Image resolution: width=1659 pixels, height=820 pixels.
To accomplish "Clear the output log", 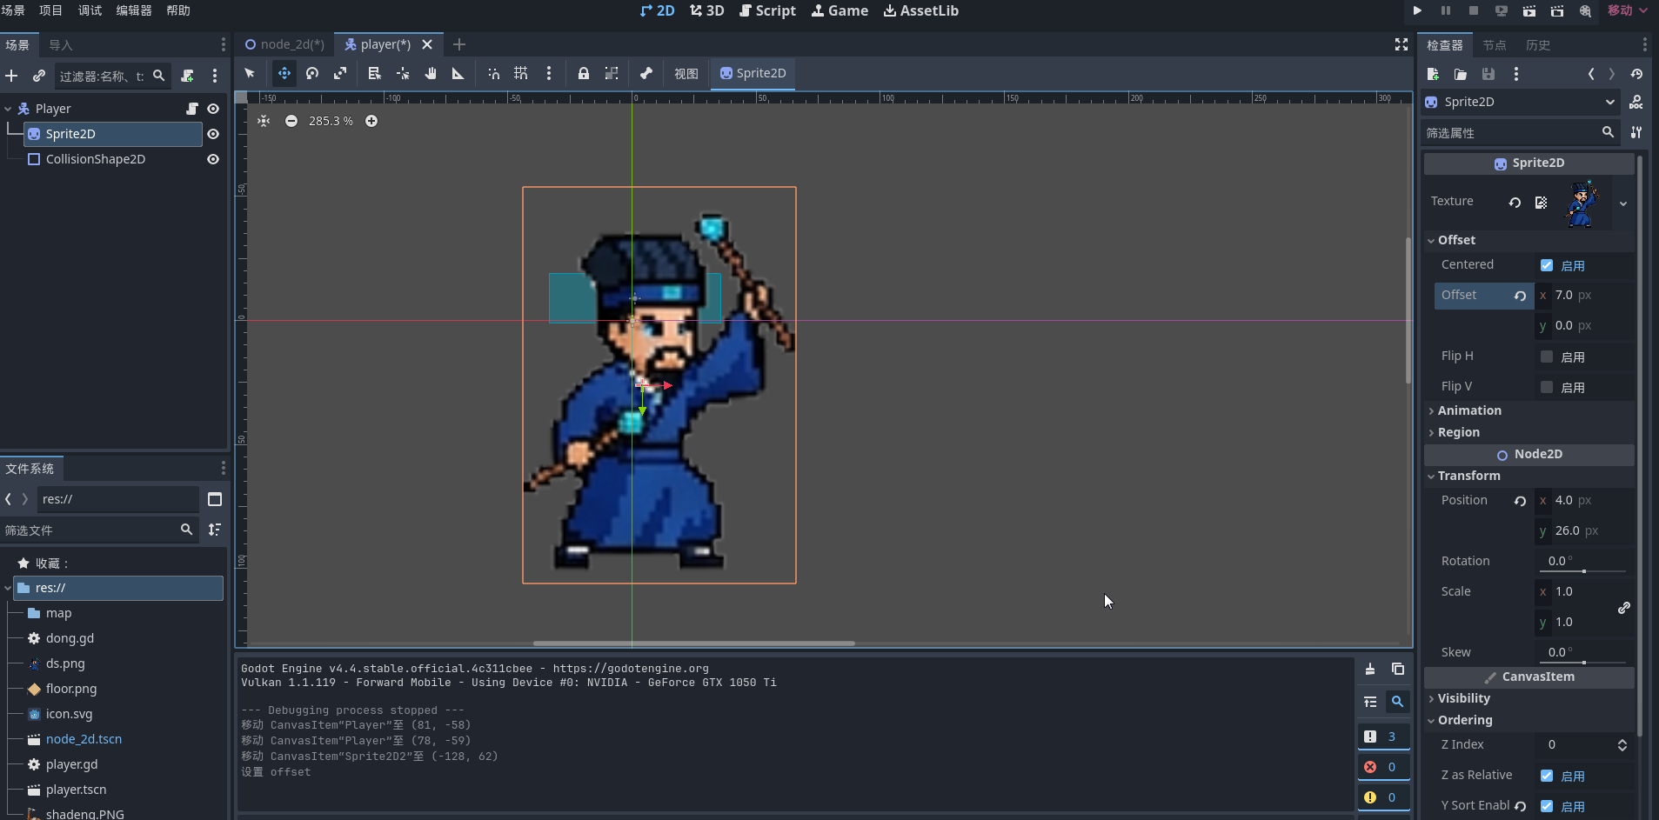I will [x=1370, y=669].
